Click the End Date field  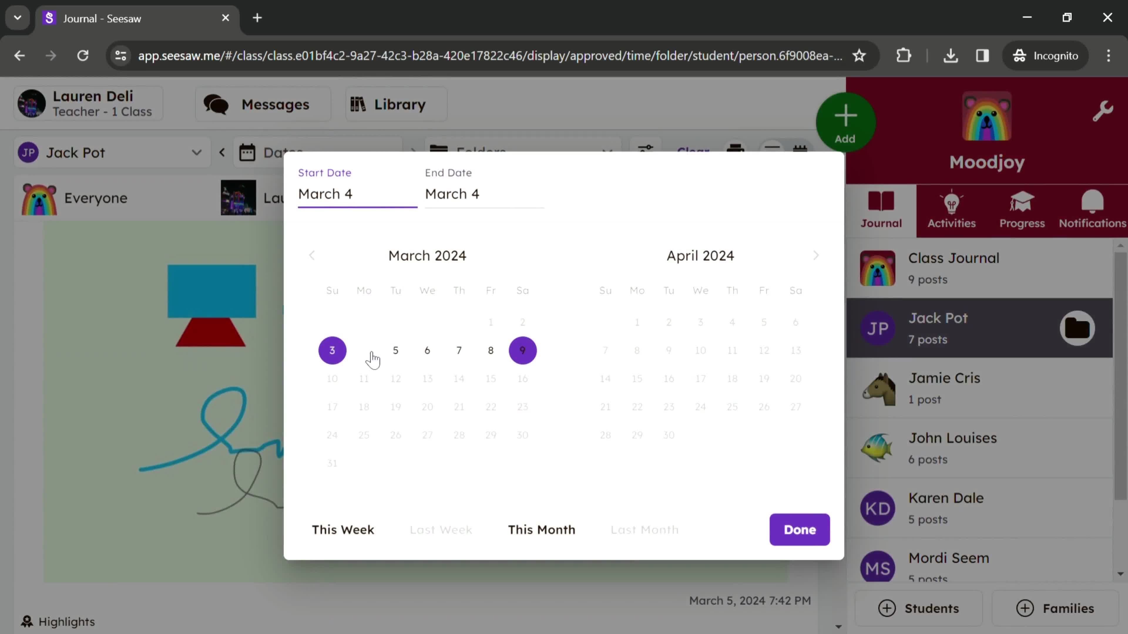(x=484, y=194)
